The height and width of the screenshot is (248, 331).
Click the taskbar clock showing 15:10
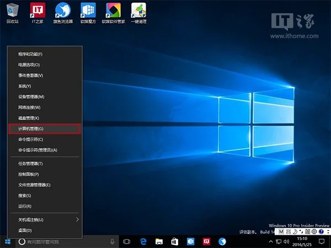click(302, 241)
